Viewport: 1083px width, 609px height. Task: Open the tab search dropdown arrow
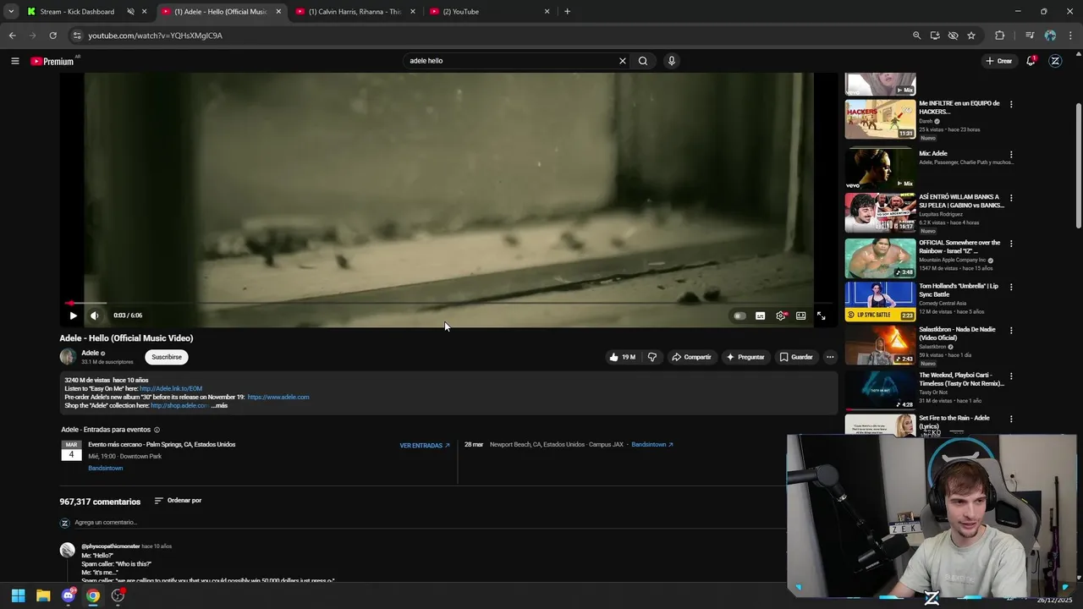pyautogui.click(x=11, y=12)
